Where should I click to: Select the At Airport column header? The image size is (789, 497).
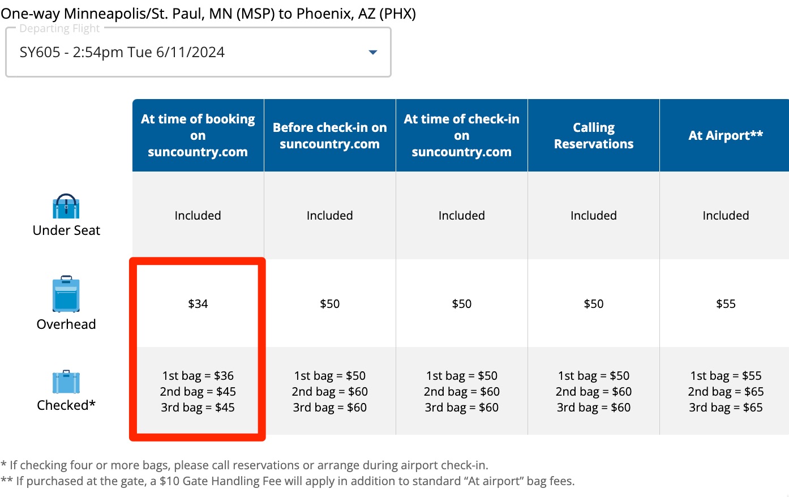pyautogui.click(x=725, y=135)
